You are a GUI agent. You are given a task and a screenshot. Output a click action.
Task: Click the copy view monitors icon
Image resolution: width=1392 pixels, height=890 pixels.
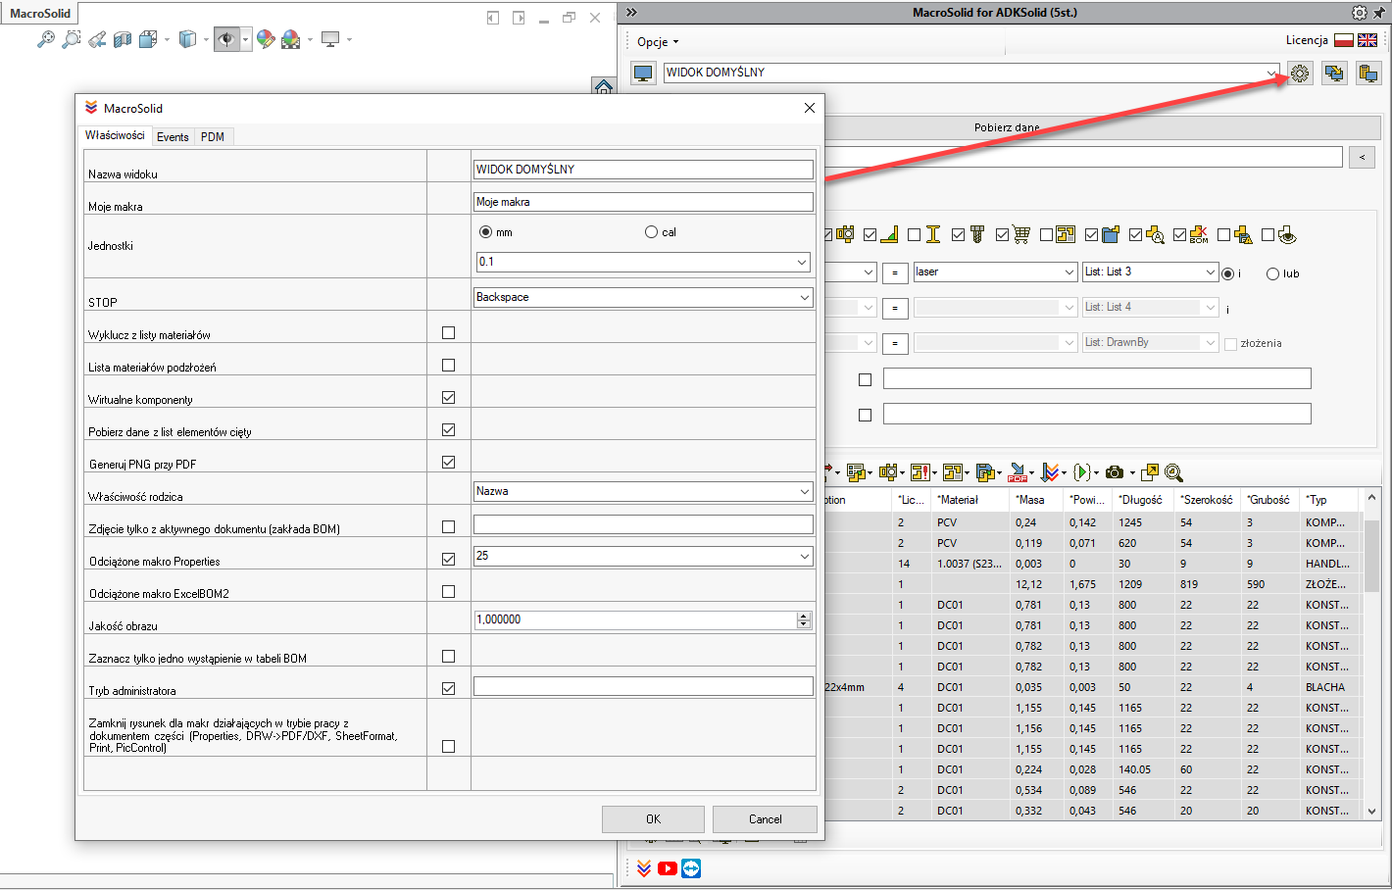tap(1334, 73)
